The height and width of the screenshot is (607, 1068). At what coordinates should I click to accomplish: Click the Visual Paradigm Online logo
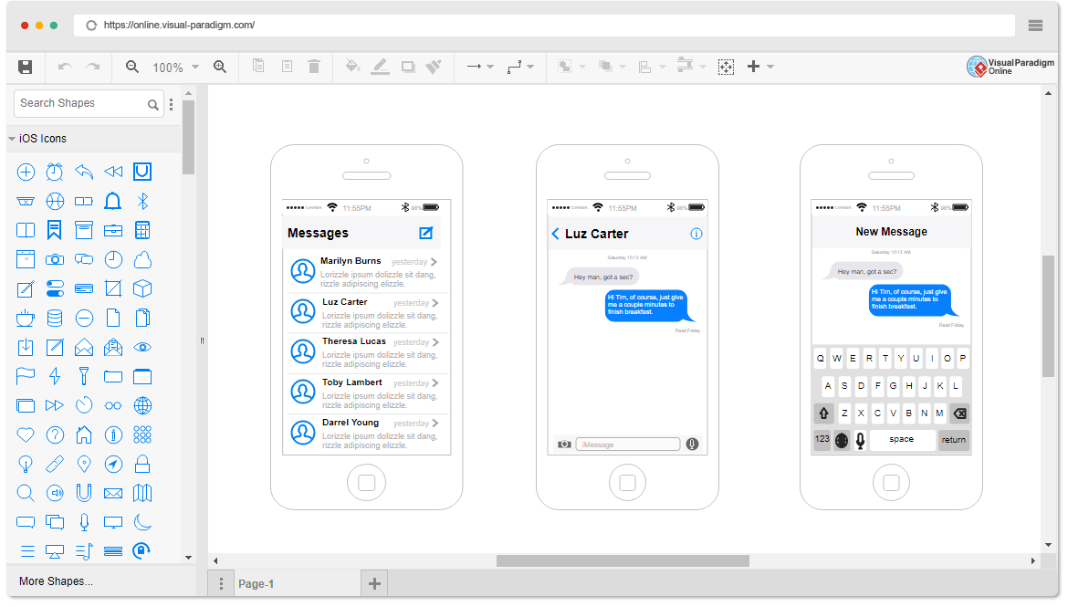(1010, 66)
